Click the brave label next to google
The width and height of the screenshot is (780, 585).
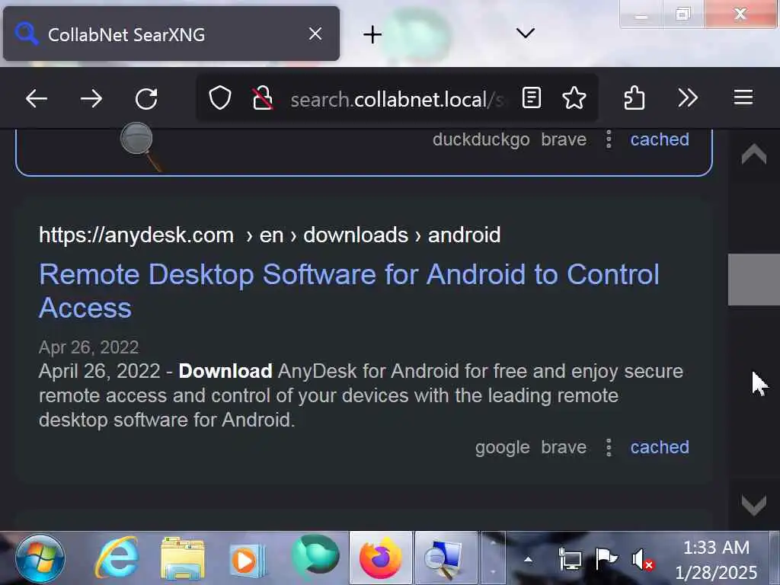(564, 447)
